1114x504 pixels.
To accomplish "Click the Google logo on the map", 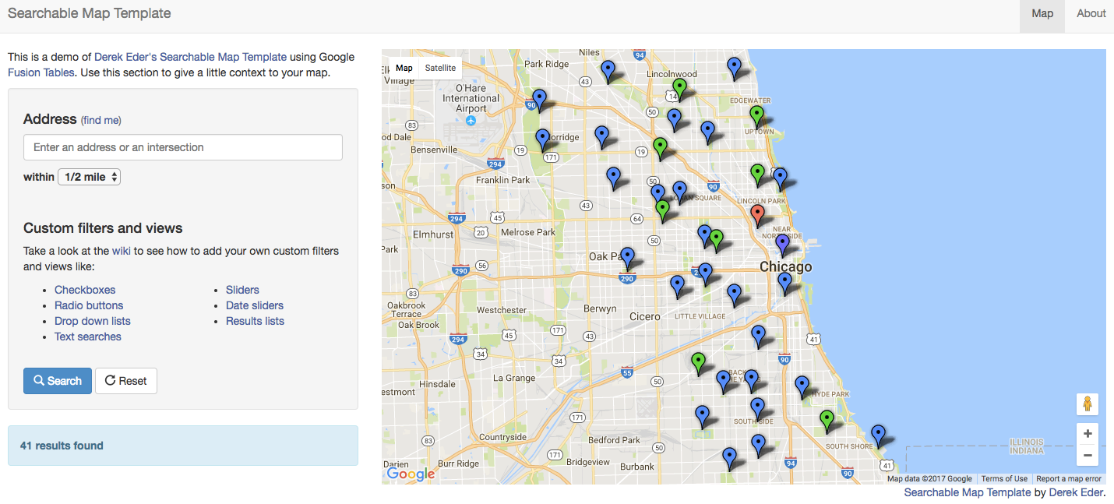I will click(411, 474).
